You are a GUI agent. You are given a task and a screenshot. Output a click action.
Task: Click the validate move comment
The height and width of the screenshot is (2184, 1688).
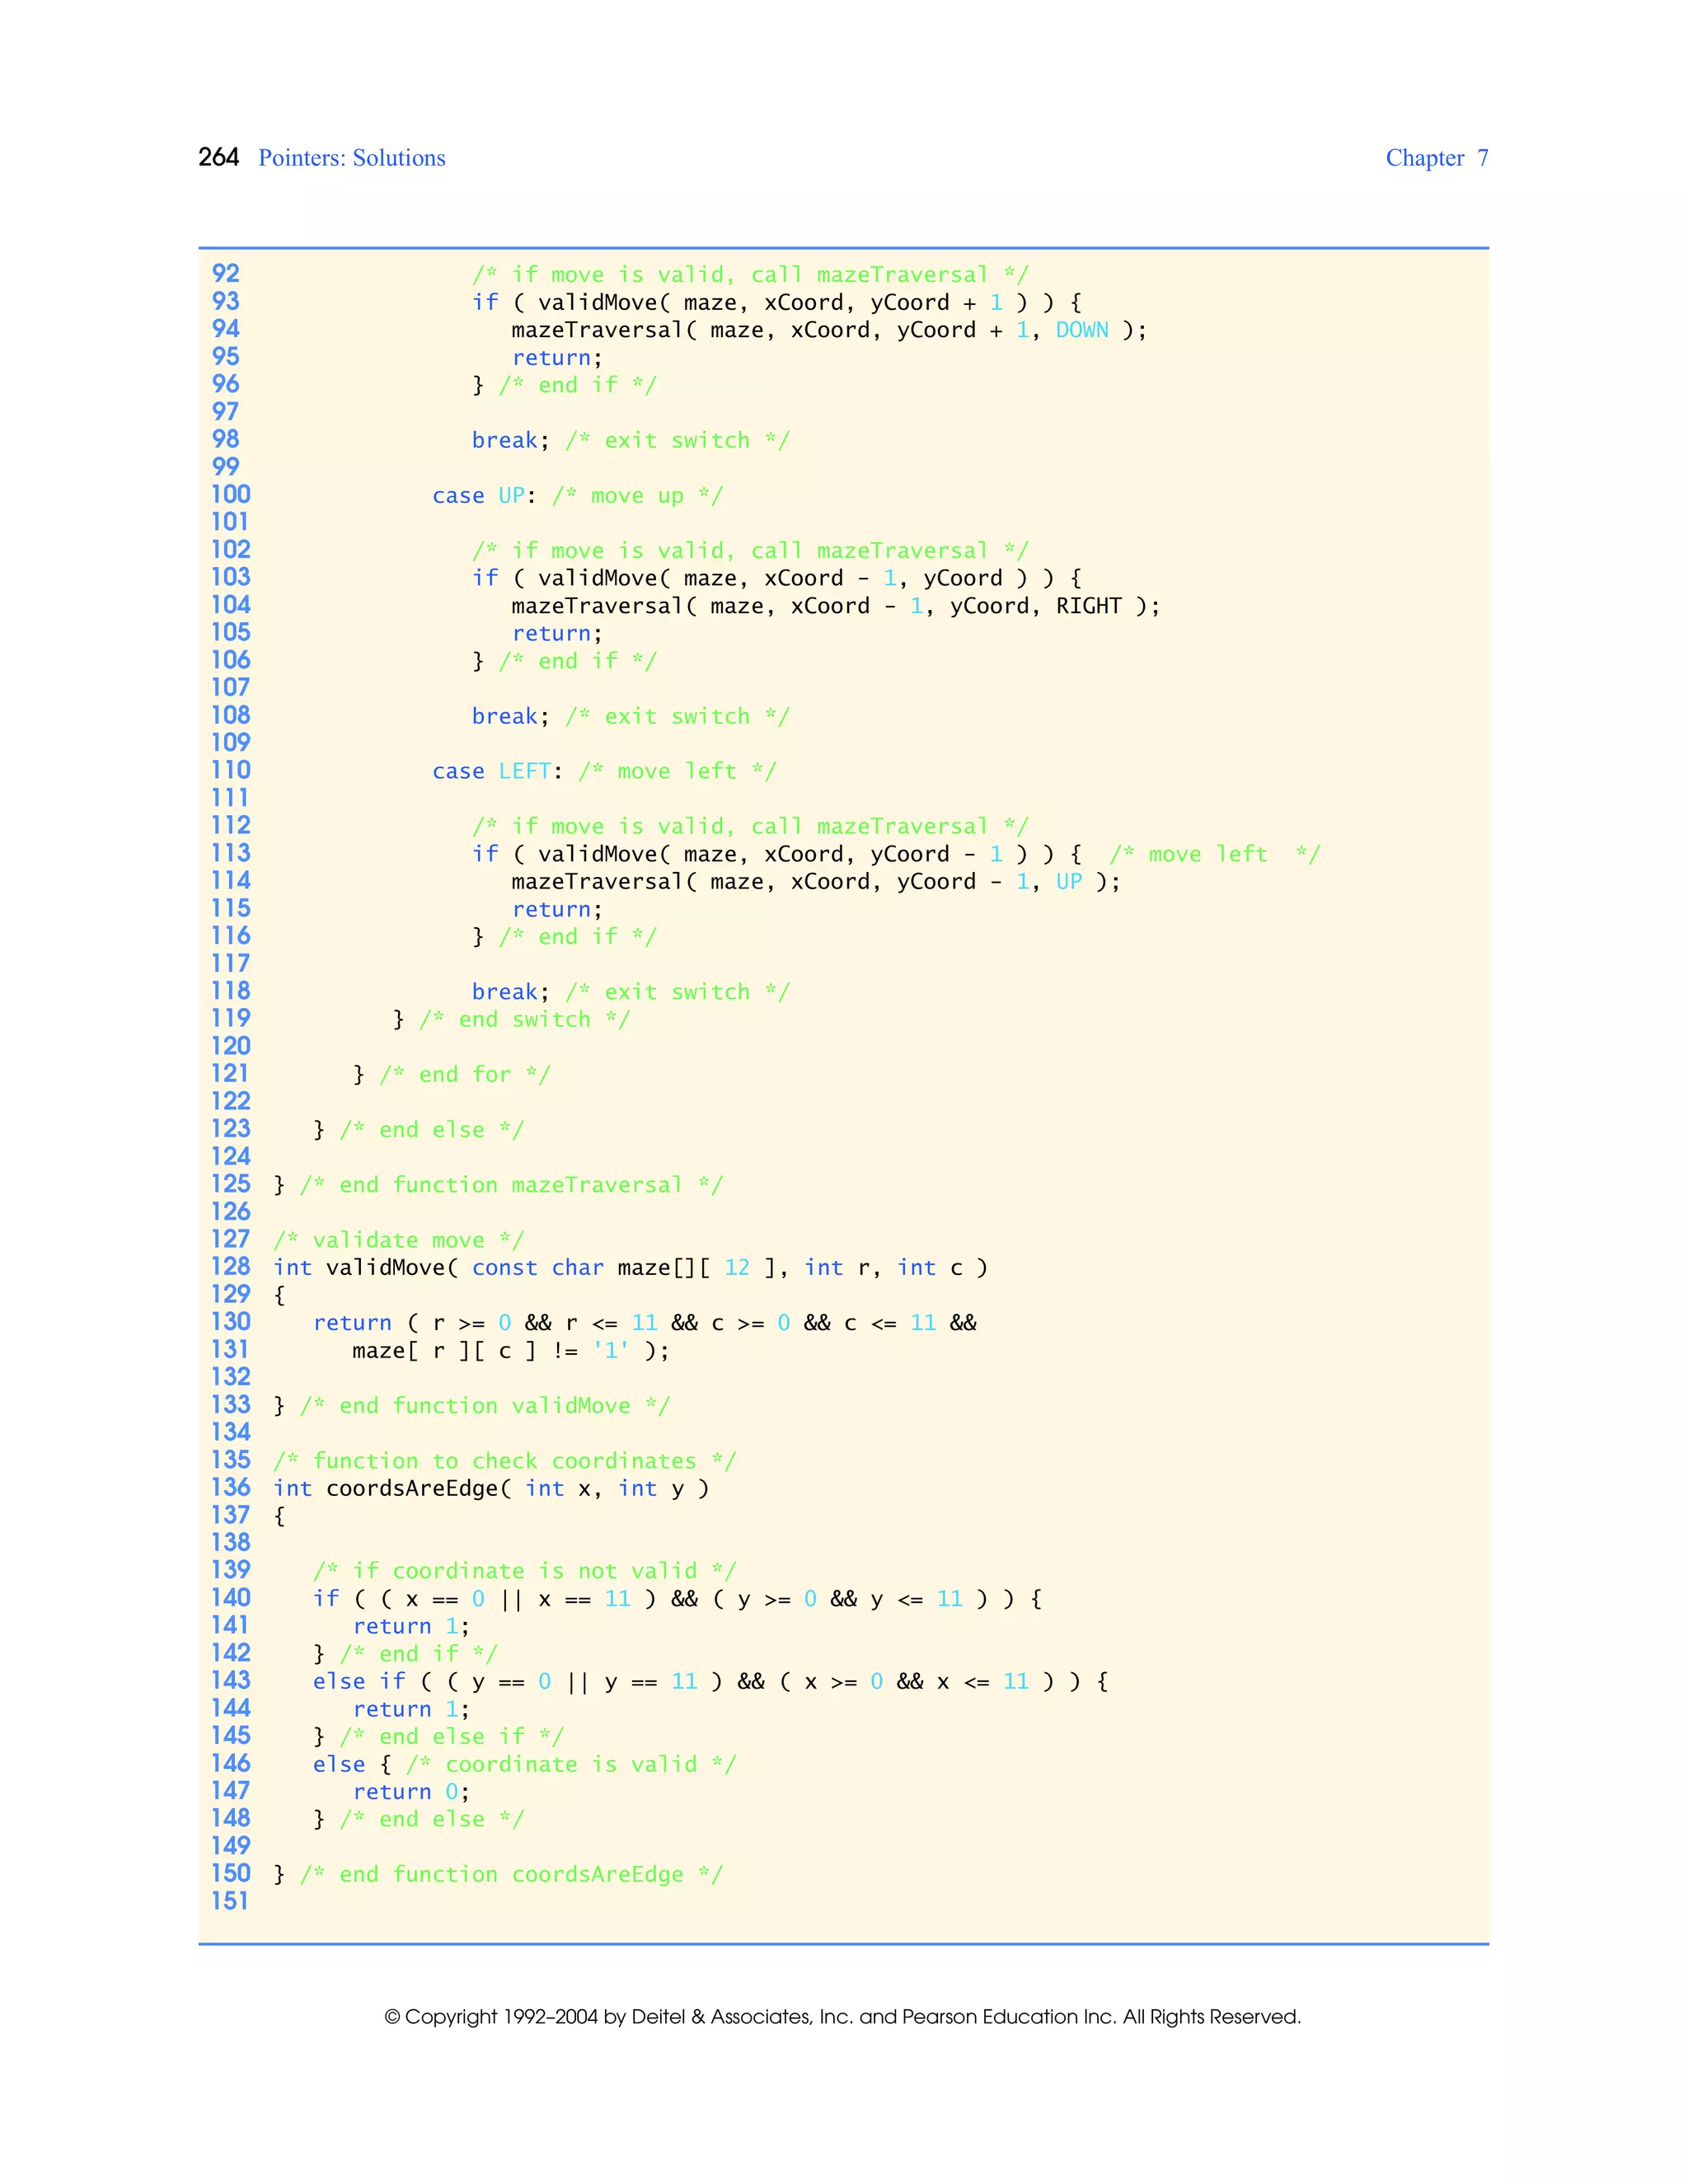pyautogui.click(x=398, y=1240)
